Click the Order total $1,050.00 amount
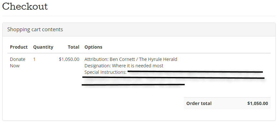The image size is (279, 125). (257, 103)
